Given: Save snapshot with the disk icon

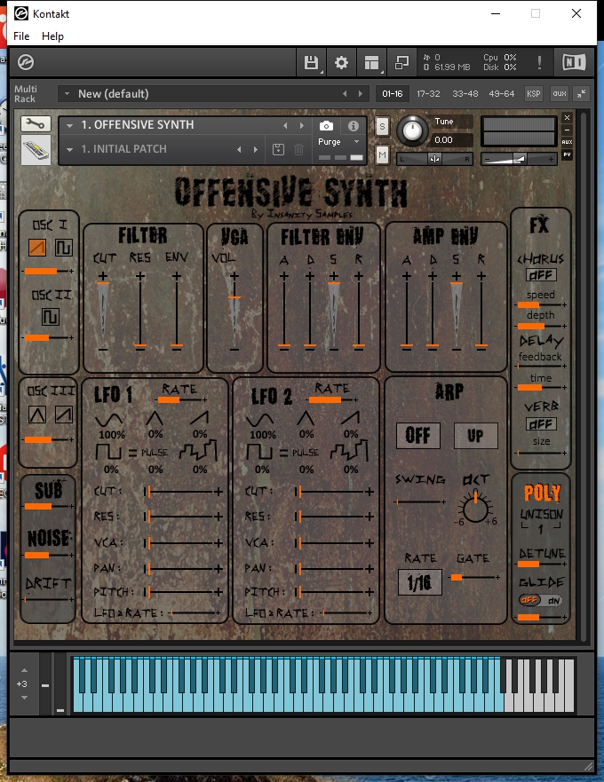Looking at the screenshot, I should point(279,149).
